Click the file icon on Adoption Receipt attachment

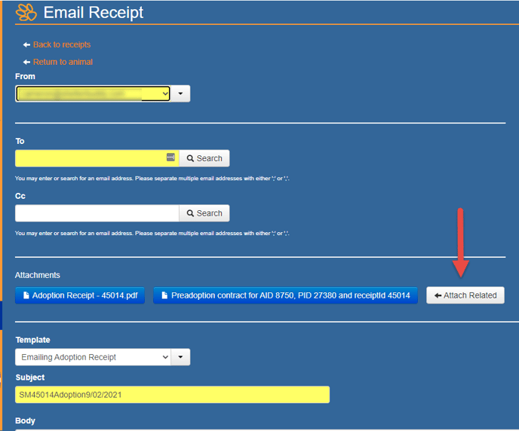[x=26, y=295]
